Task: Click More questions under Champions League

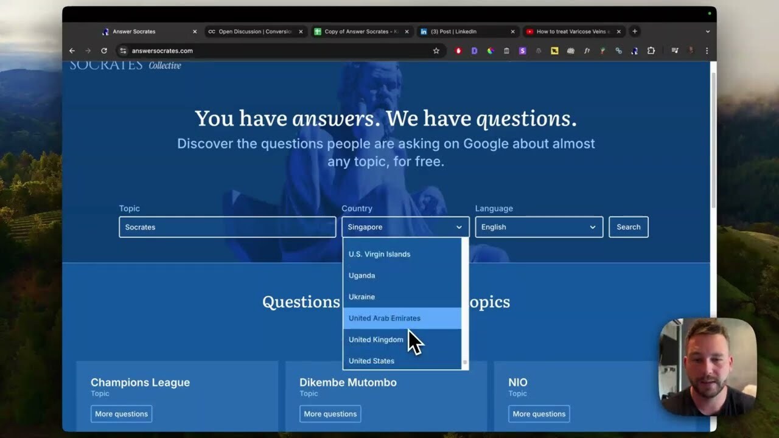Action: point(121,414)
